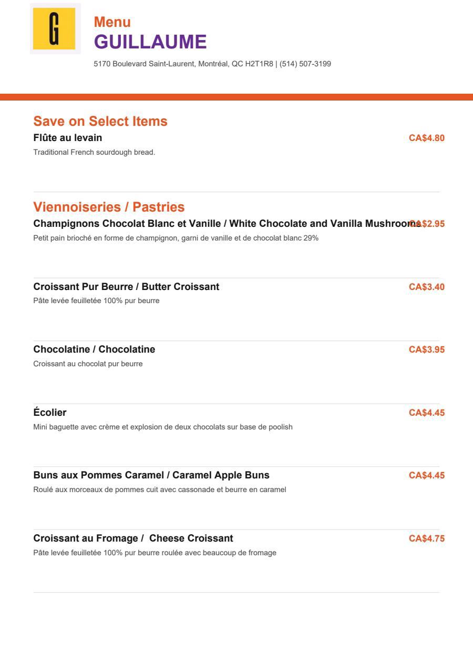Click the CA$3.40 butter croissant price
Image resolution: width=473 pixels, height=670 pixels.
coord(427,287)
